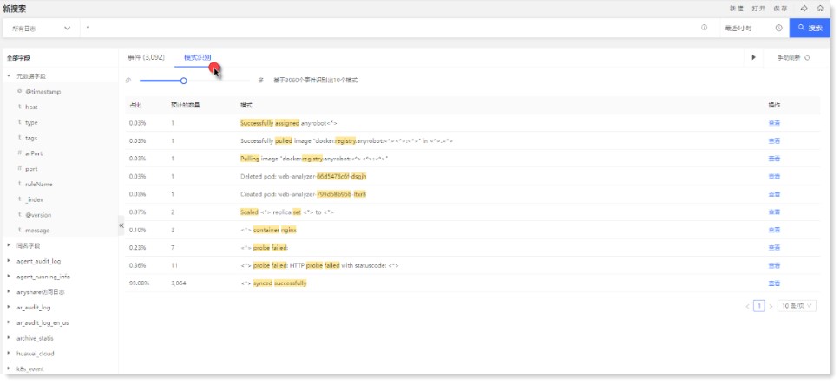The image size is (840, 384).
Task: Click 查看 link for the synced successfully pattern
Action: pos(774,283)
